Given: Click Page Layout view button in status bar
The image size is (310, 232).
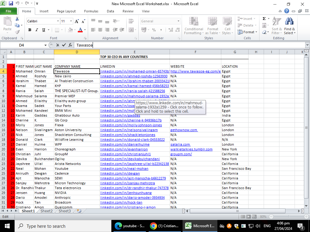Looking at the screenshot, I should point(249,217).
